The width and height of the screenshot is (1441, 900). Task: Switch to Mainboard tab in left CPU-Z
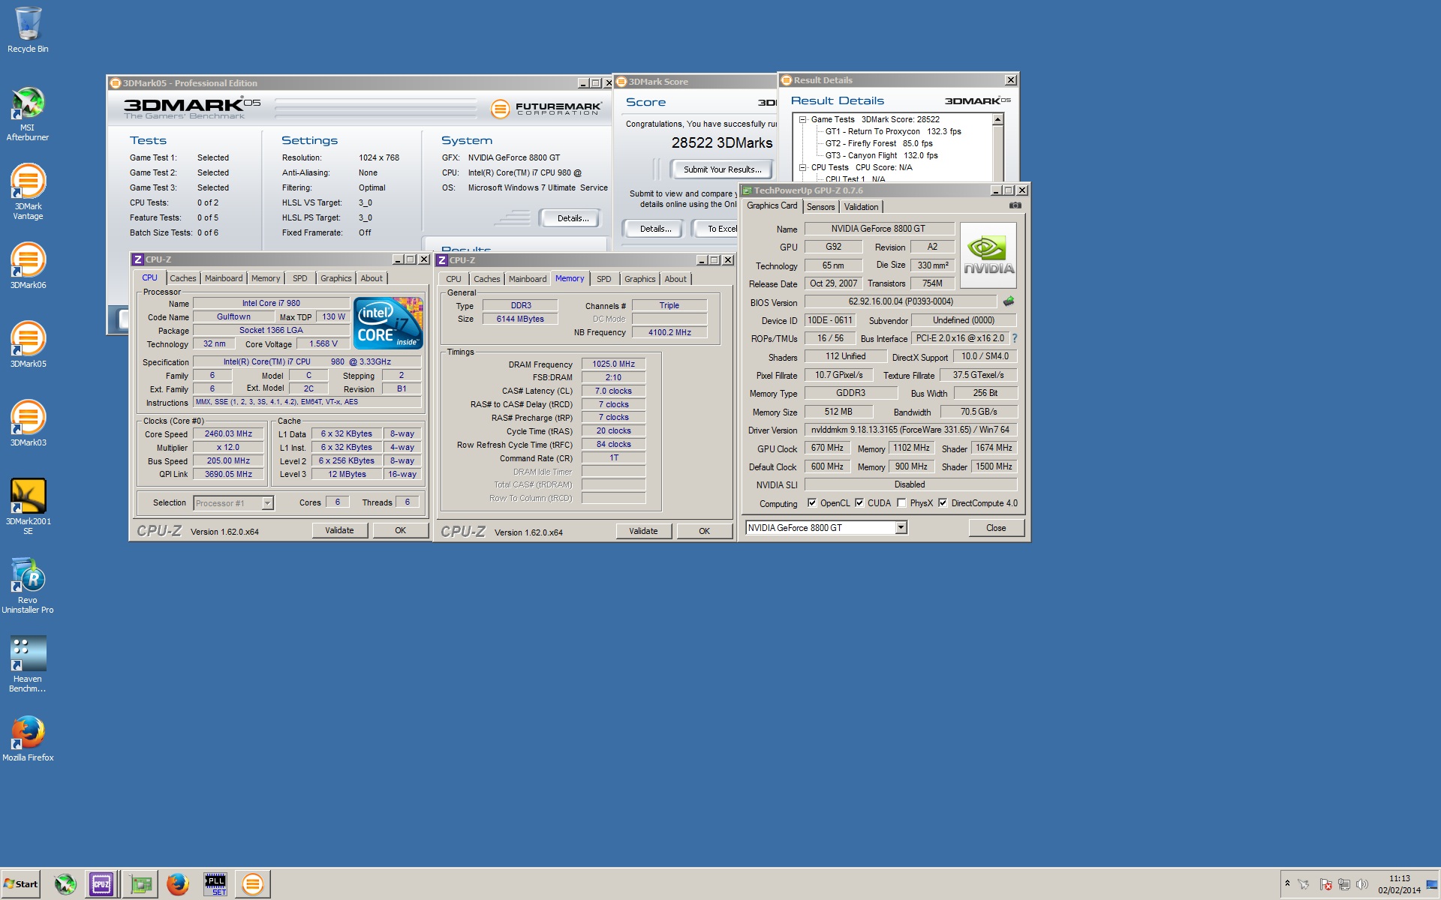[x=224, y=278]
